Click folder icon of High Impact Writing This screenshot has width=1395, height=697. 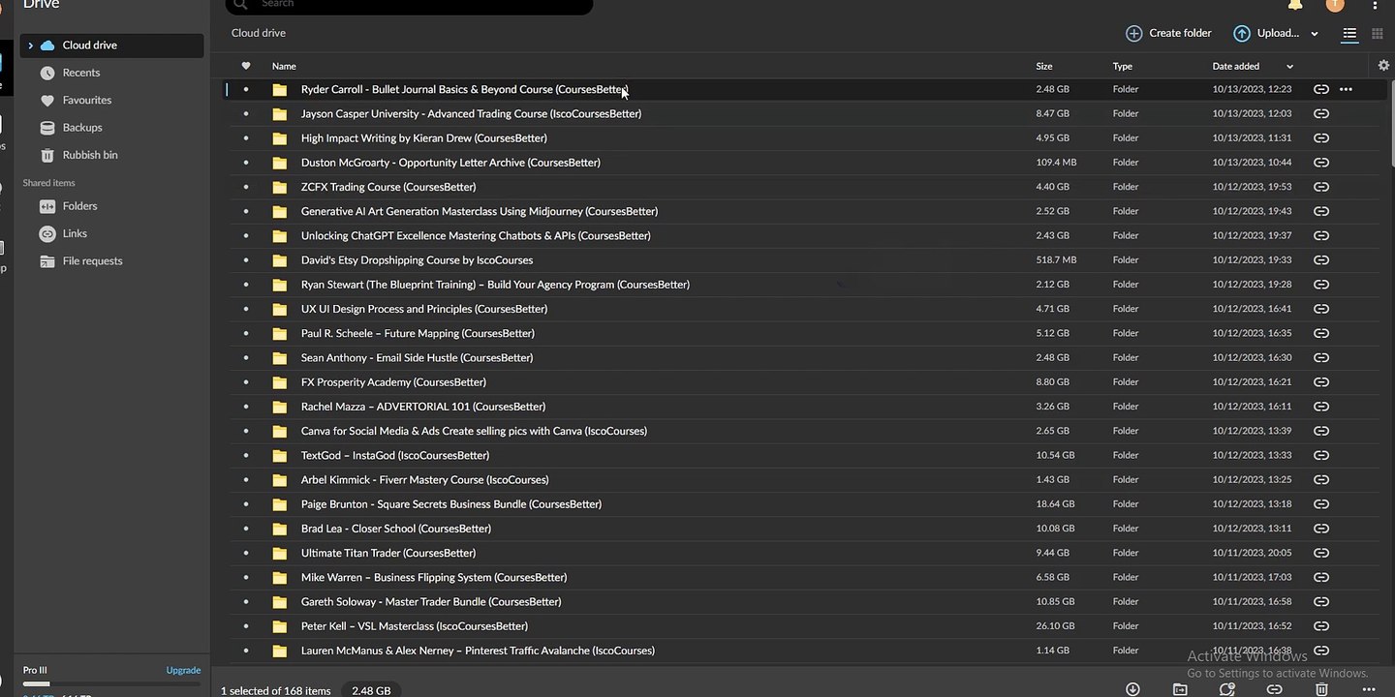pyautogui.click(x=280, y=138)
